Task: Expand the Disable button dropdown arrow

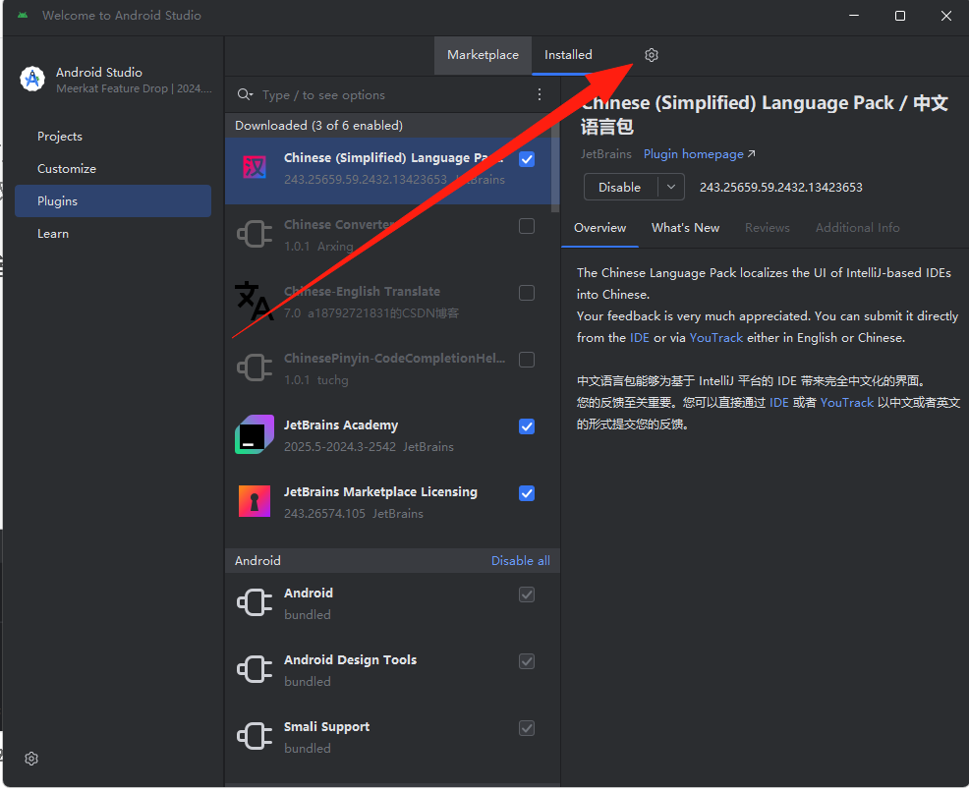Action: pos(670,187)
